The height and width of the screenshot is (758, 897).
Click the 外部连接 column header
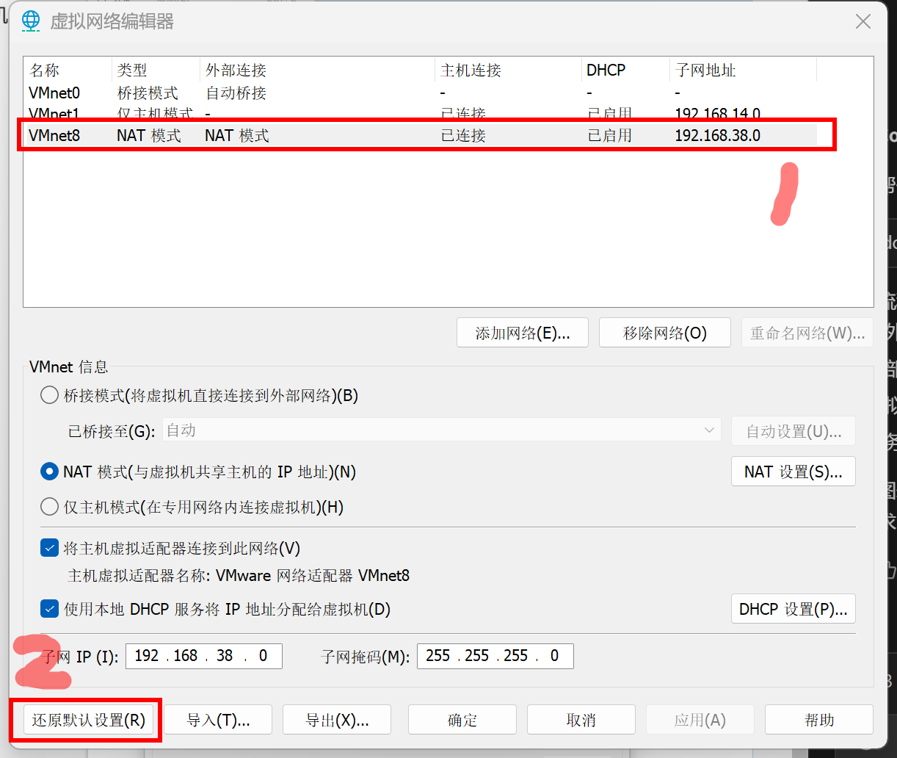(317, 71)
